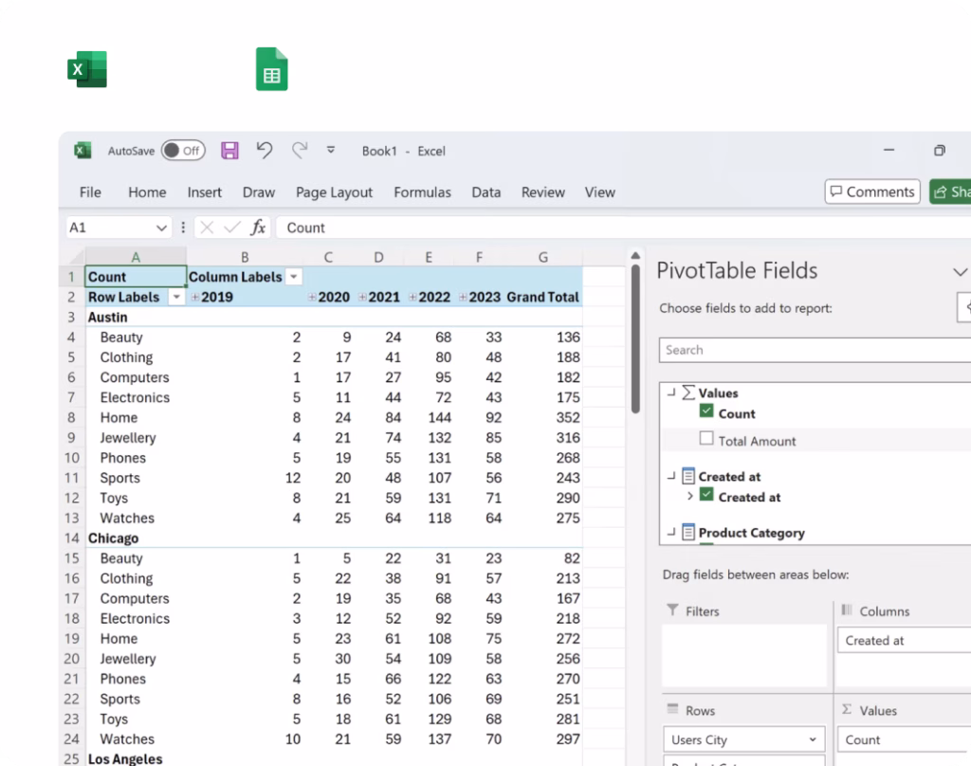Click the Insert Function fx icon
971x766 pixels.
(x=258, y=228)
